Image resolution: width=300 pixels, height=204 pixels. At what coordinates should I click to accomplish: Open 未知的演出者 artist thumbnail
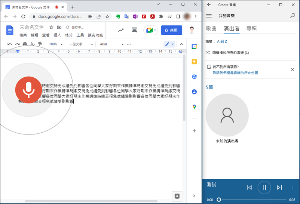coord(227,115)
